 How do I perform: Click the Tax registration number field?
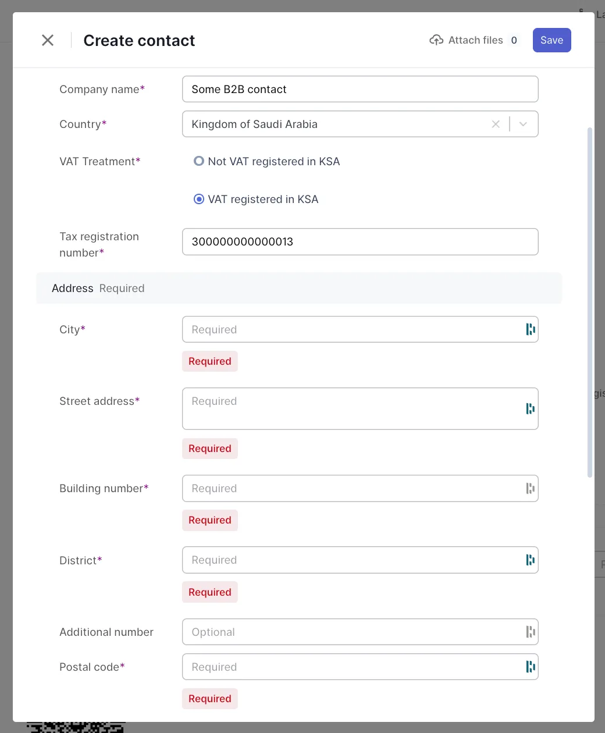(x=360, y=242)
